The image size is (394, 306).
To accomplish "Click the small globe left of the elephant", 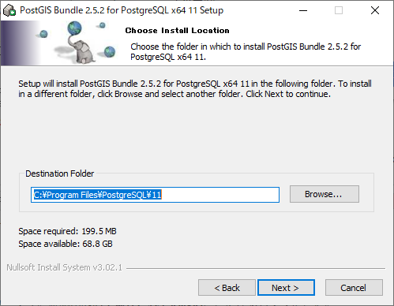I will point(43,34).
